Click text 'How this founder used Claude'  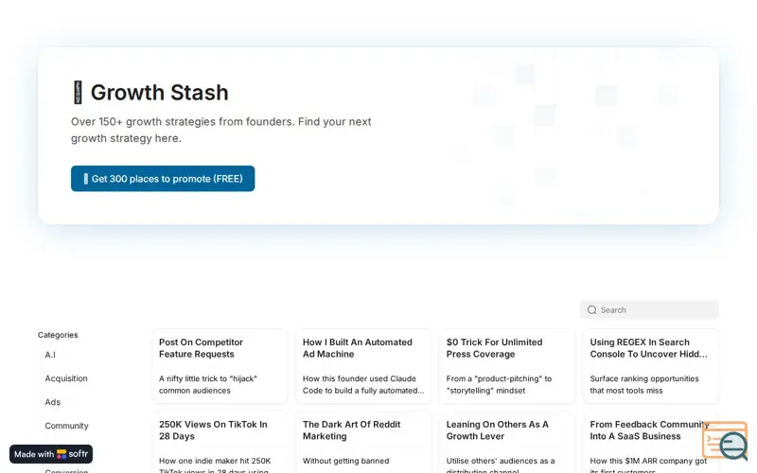[x=360, y=379]
